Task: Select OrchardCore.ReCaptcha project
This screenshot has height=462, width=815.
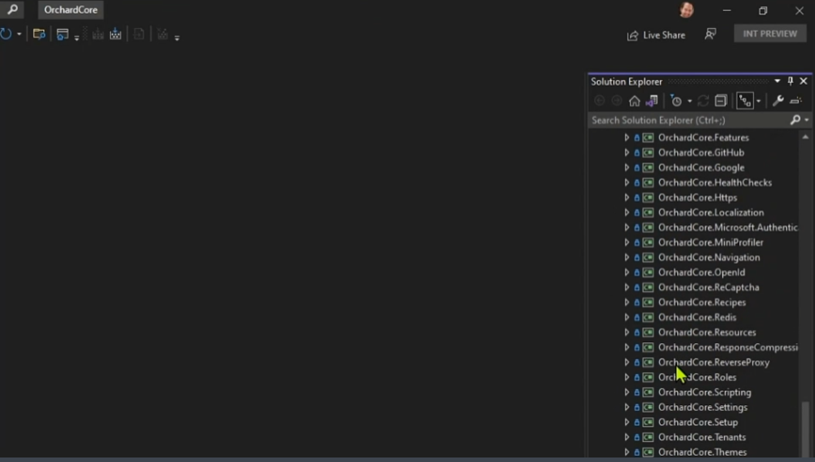Action: click(709, 287)
